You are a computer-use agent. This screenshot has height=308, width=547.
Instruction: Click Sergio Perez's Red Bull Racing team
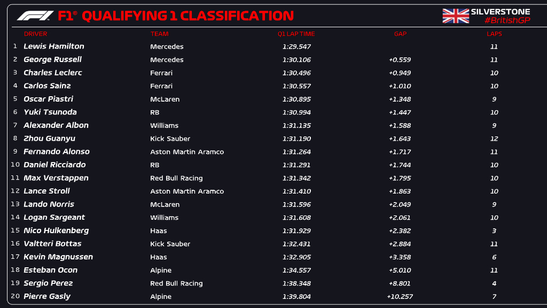(176, 283)
